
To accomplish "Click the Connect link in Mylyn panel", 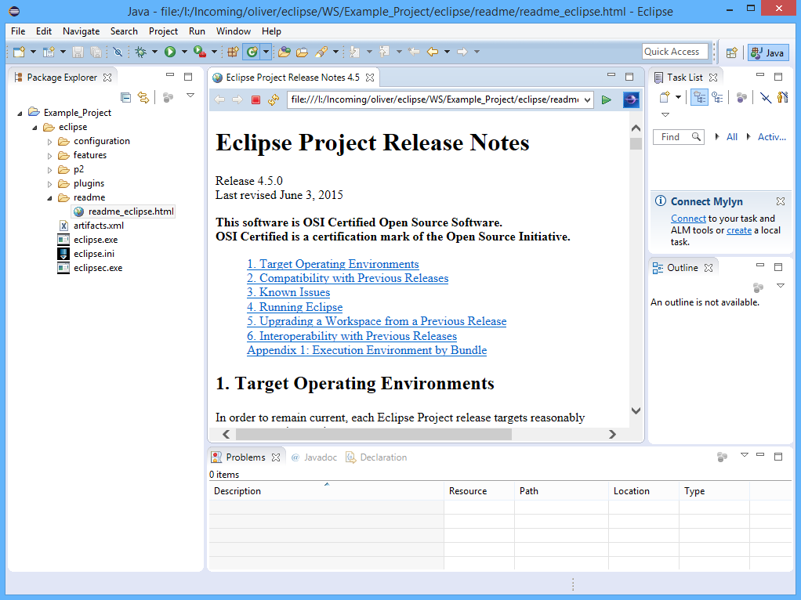I will 688,219.
